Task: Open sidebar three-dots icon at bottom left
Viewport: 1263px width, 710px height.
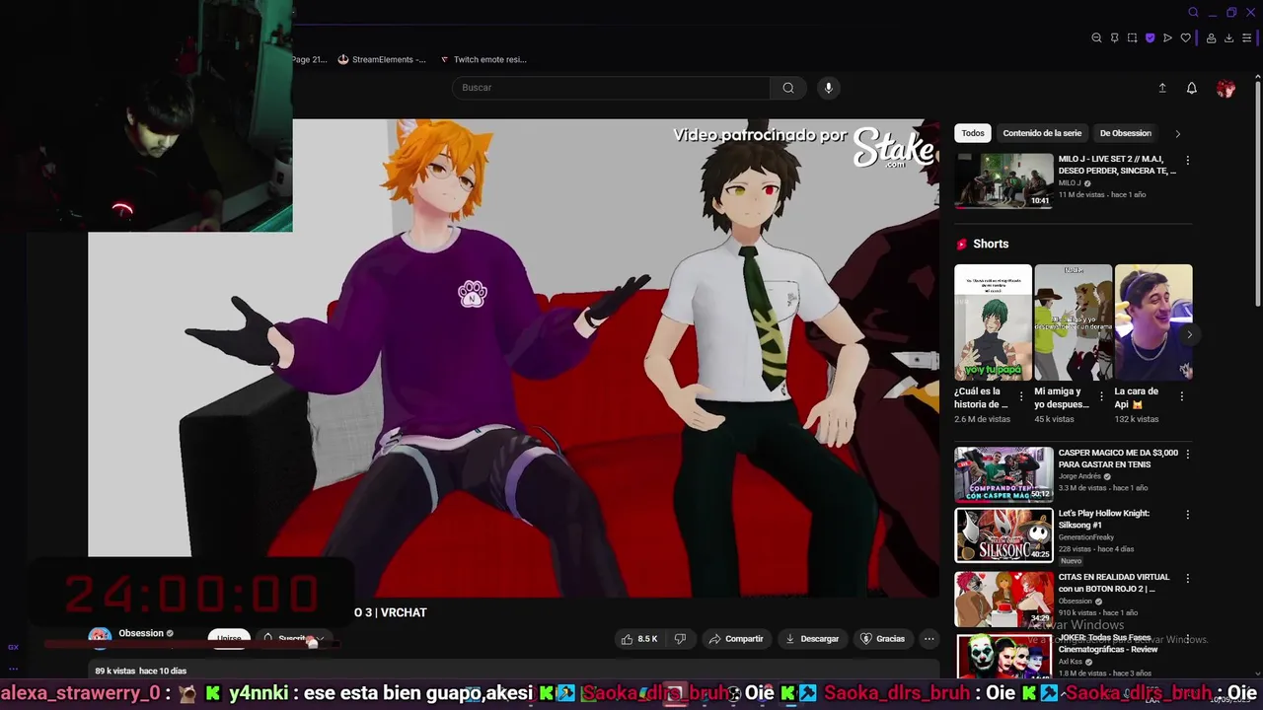Action: pyautogui.click(x=13, y=669)
